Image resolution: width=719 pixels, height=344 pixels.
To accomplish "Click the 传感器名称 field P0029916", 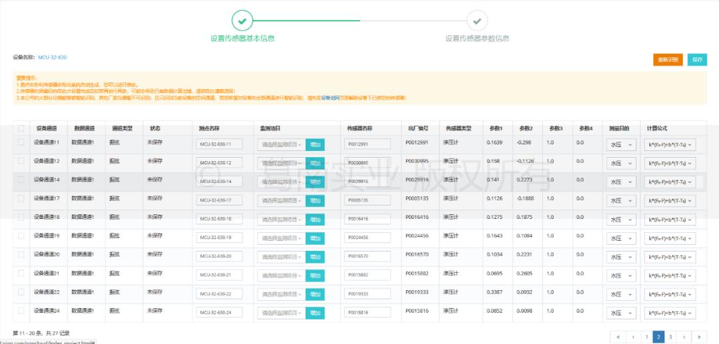I will (367, 182).
